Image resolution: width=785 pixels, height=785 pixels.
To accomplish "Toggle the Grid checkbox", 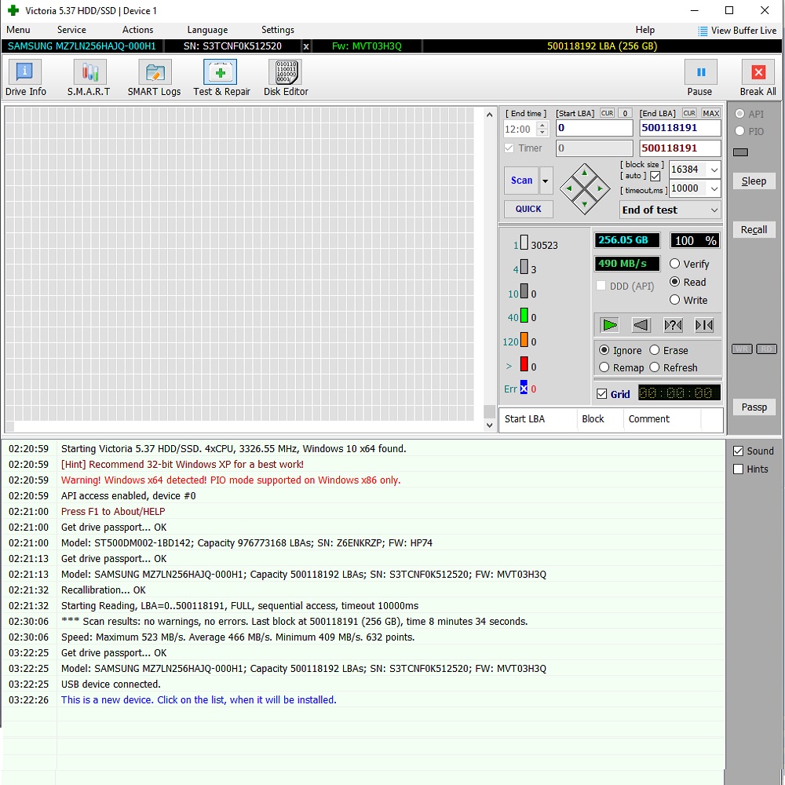I will (x=602, y=394).
